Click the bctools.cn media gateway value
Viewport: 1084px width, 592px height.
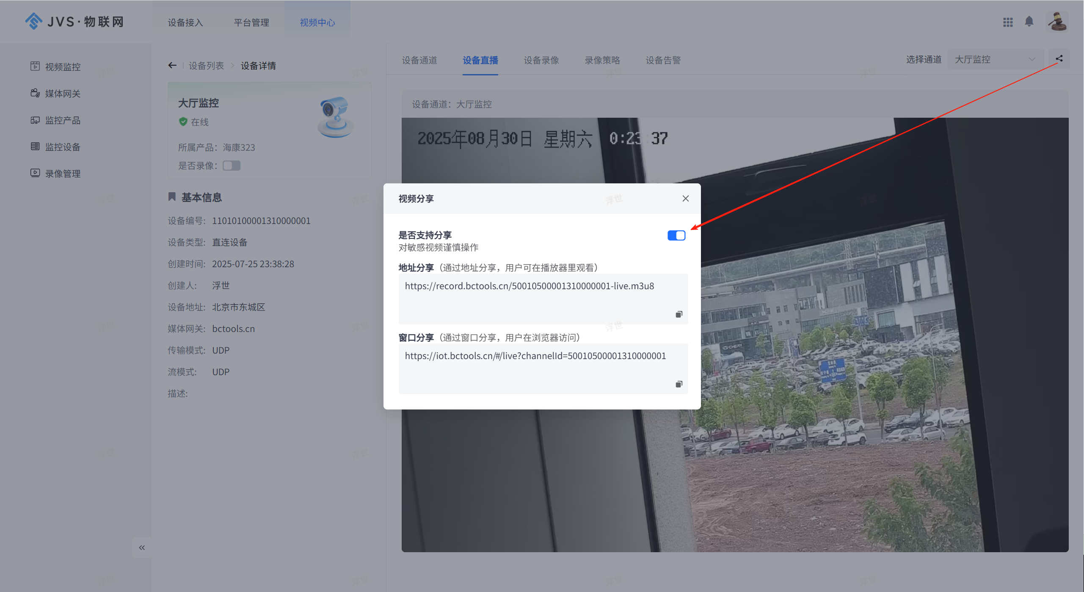233,329
